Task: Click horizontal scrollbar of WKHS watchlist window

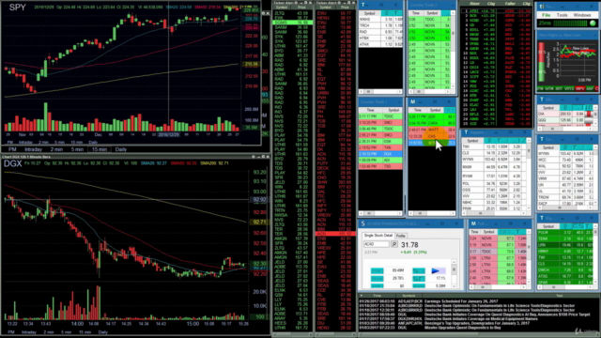Action: coord(379,92)
